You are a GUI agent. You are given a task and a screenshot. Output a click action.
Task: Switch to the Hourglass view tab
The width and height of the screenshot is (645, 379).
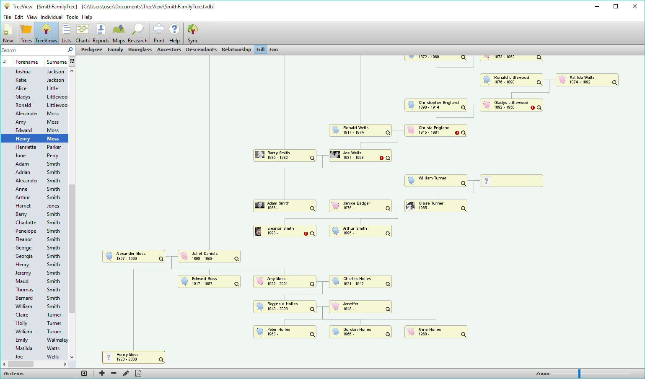tap(140, 49)
